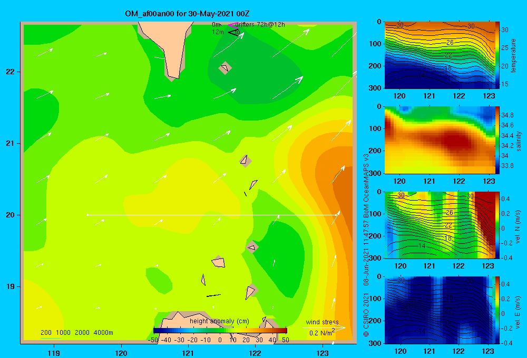Click the vel. E color scale bar

click(x=497, y=310)
